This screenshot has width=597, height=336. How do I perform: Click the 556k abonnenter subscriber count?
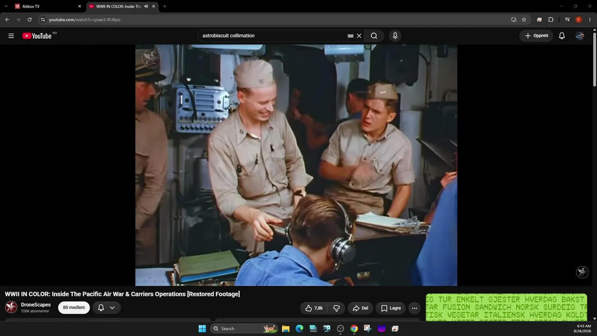click(x=35, y=311)
